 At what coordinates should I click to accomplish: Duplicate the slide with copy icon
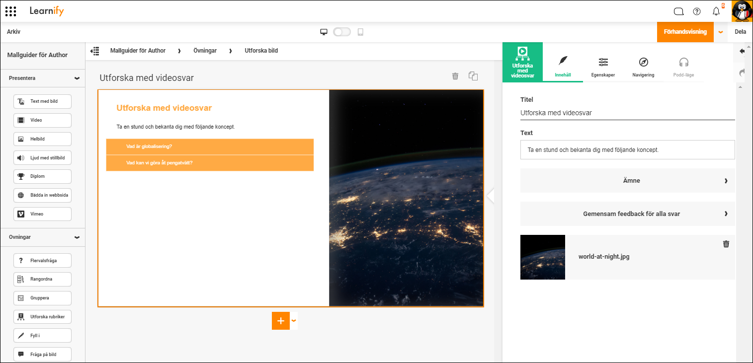pos(473,76)
